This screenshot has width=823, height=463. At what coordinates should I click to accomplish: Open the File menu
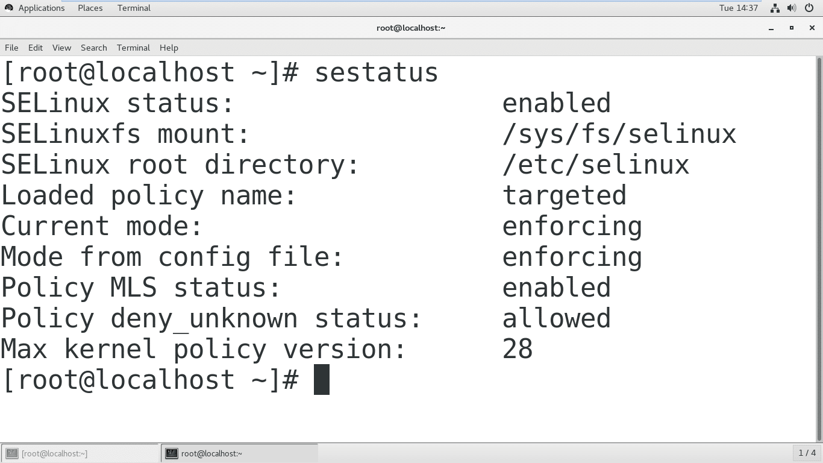pos(11,48)
